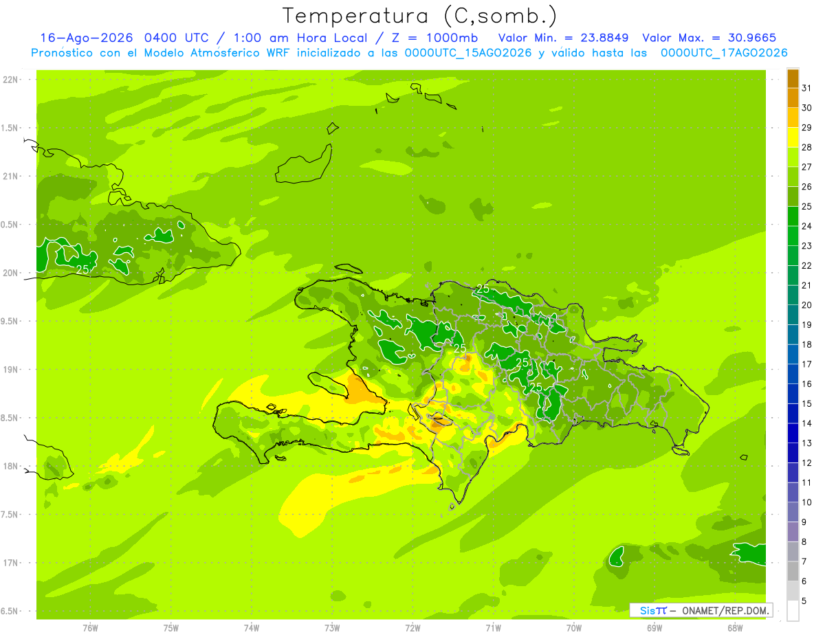
Task: Click the '19N' latitude axis label
Action: pos(10,370)
